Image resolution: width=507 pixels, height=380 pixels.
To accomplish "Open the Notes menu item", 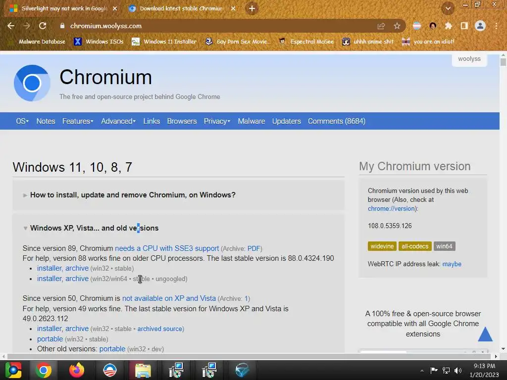I will point(46,121).
